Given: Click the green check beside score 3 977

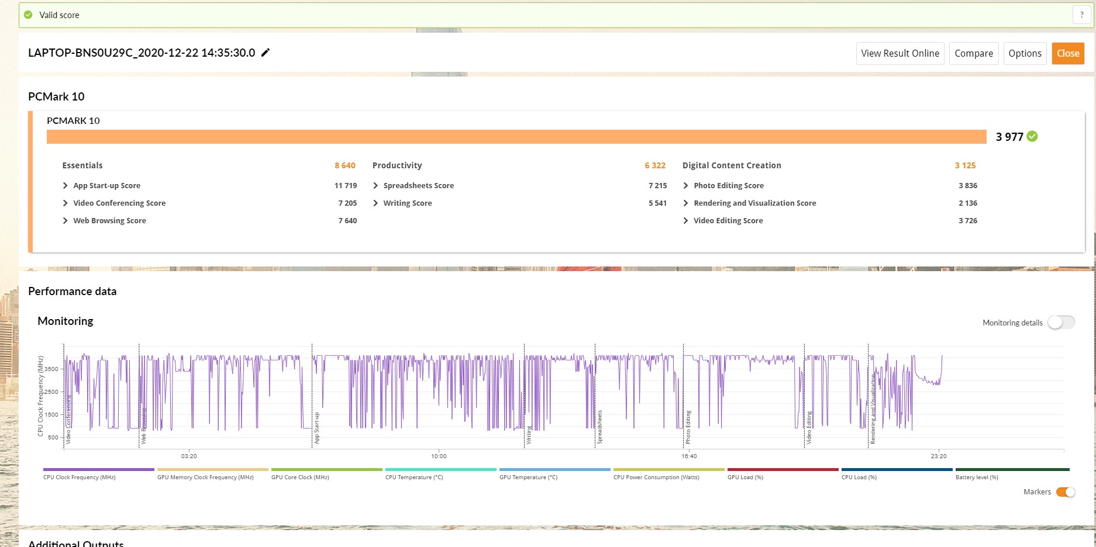Looking at the screenshot, I should coord(1032,136).
